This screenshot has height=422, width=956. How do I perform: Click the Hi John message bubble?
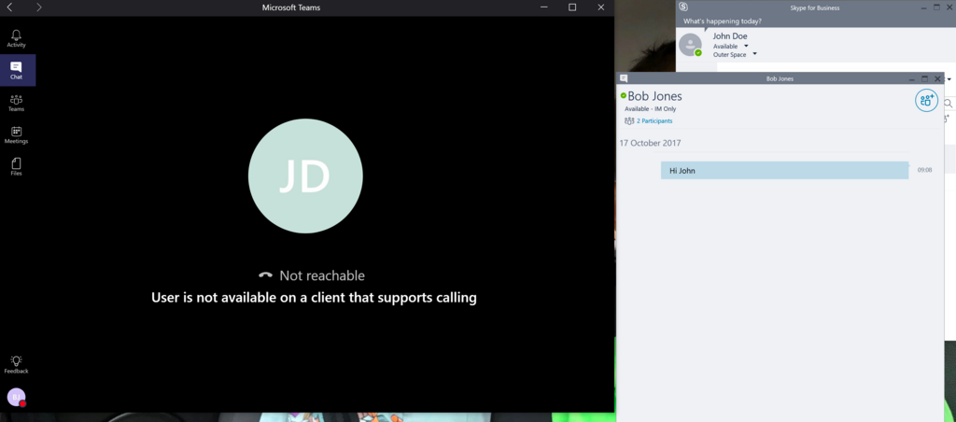click(784, 171)
